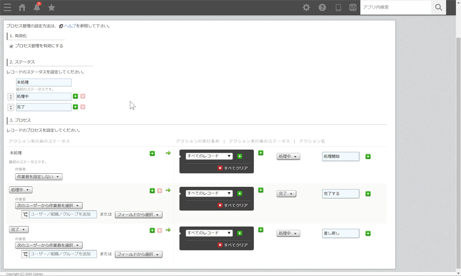The height and width of the screenshot is (276, 461).
Task: Add process row after 未処理
Action: click(152, 154)
